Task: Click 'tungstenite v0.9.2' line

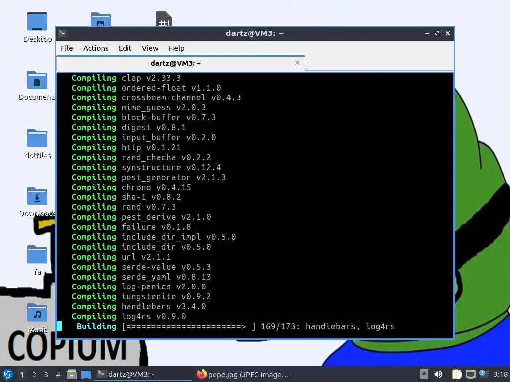Action: (x=166, y=296)
